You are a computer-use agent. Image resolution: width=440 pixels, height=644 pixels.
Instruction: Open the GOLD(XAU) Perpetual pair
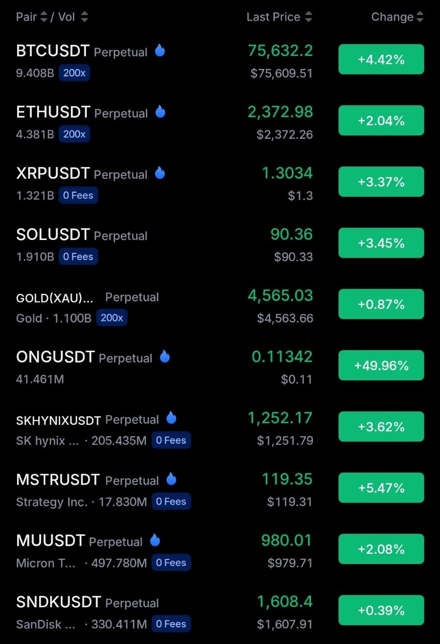click(x=87, y=297)
